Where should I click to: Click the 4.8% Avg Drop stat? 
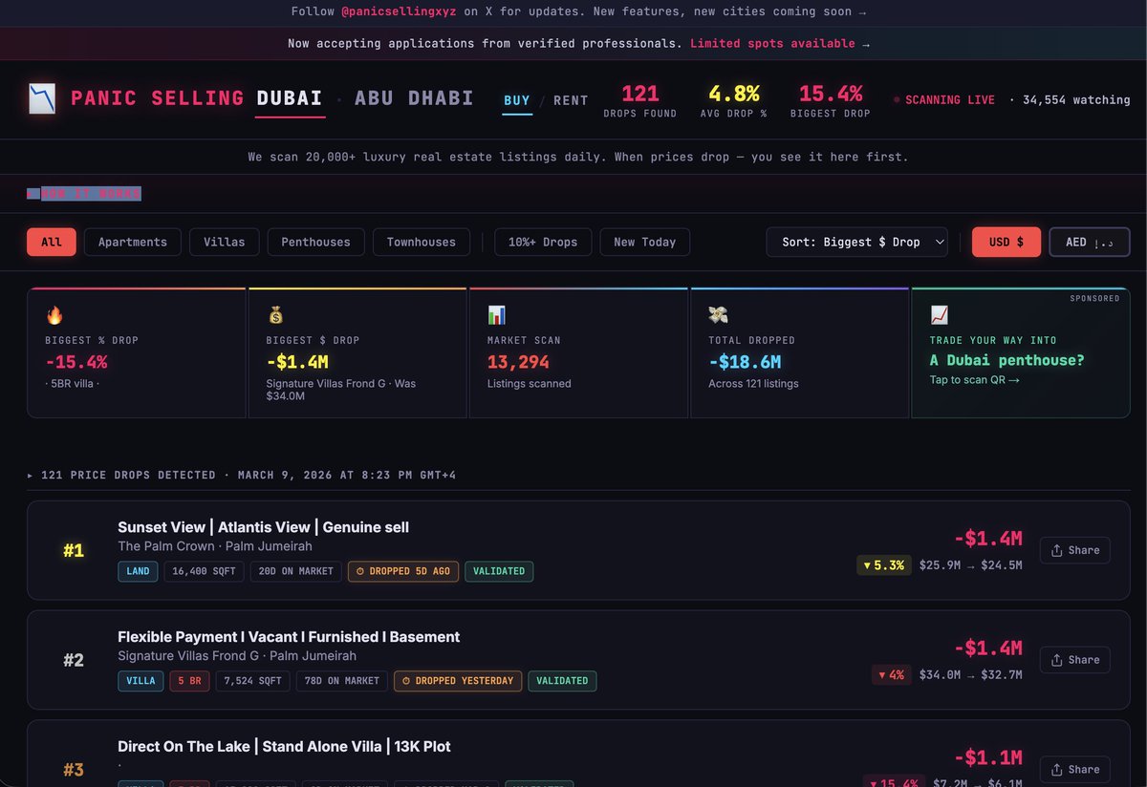[x=734, y=100]
